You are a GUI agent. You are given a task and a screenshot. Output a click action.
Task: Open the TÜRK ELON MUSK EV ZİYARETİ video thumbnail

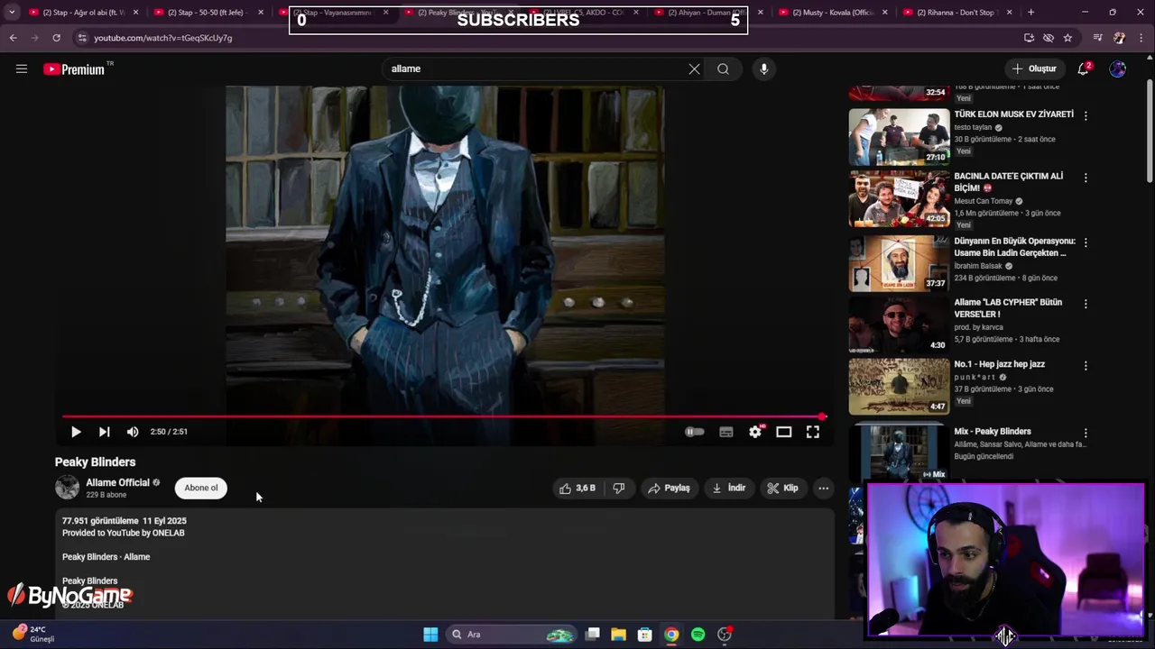tap(899, 137)
